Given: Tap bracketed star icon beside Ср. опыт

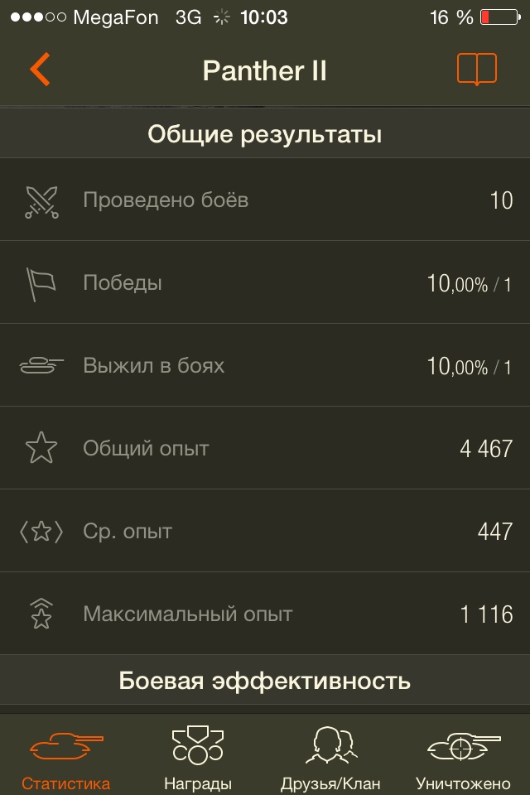Looking at the screenshot, I should click(41, 532).
